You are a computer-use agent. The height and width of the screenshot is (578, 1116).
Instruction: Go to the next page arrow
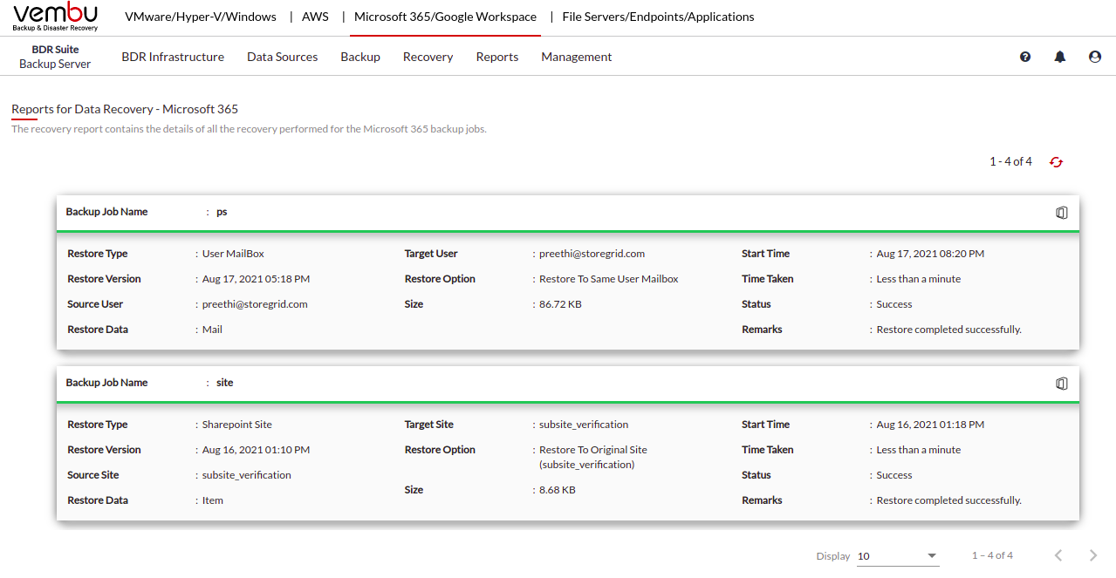1093,555
